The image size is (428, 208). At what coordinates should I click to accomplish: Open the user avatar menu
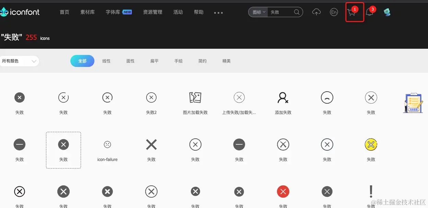click(x=387, y=12)
